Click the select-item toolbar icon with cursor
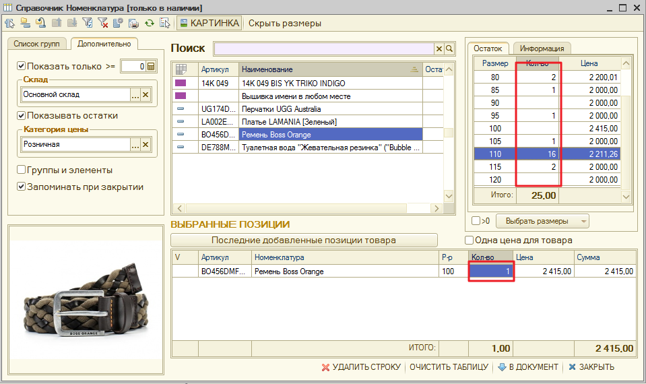The height and width of the screenshot is (384, 646). click(x=9, y=23)
